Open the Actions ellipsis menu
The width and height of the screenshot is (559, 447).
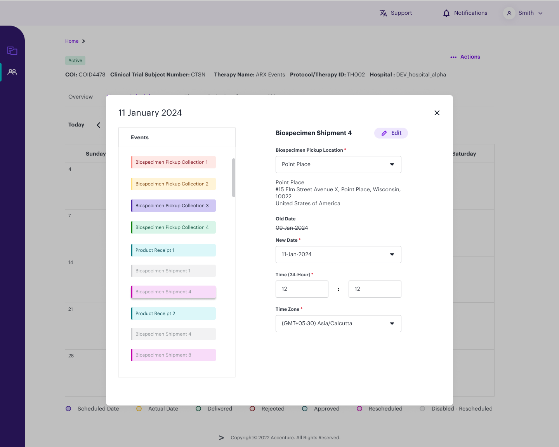click(453, 57)
